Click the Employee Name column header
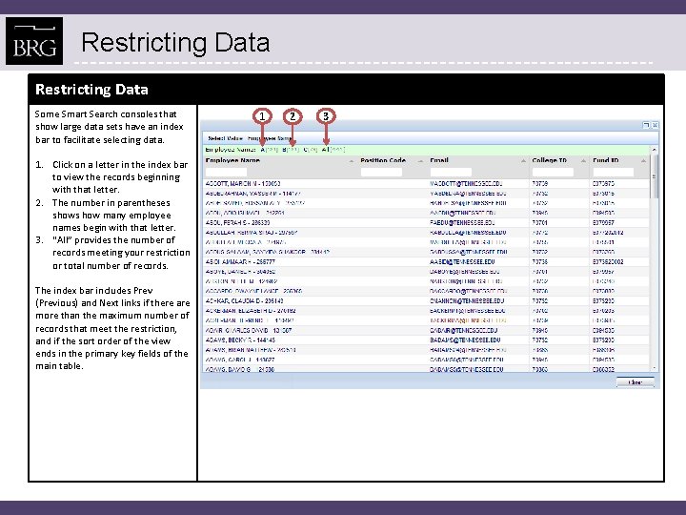 click(x=232, y=161)
